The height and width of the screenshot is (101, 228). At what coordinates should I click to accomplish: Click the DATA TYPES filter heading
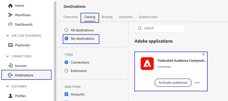click(x=72, y=87)
